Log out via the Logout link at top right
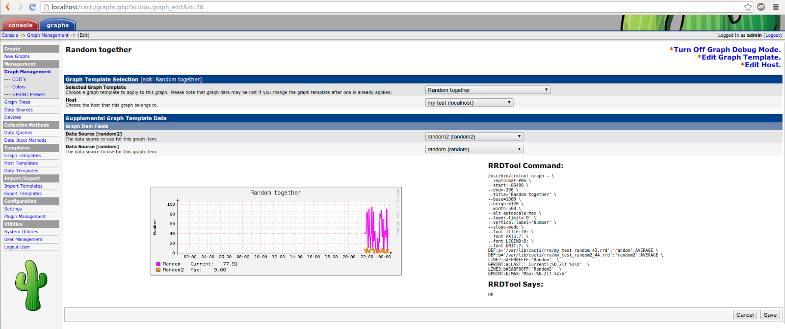 click(773, 35)
